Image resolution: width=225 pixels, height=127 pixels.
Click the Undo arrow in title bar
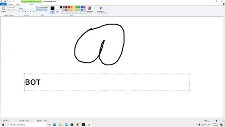(7, 1)
